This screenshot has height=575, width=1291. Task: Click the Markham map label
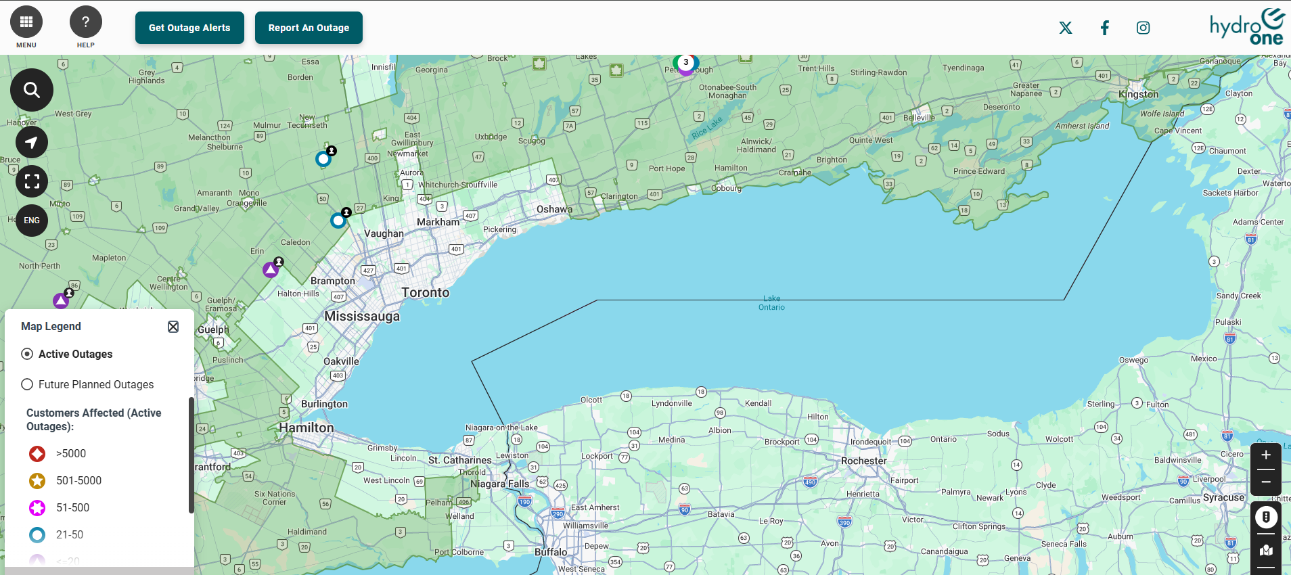coord(438,222)
